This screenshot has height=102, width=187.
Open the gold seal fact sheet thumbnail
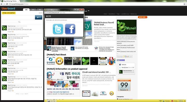pyautogui.click(x=59, y=61)
